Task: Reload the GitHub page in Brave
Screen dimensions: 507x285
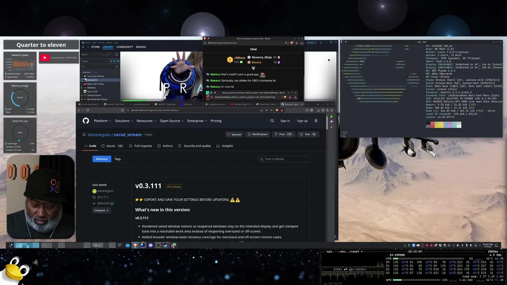Action: click(88, 110)
